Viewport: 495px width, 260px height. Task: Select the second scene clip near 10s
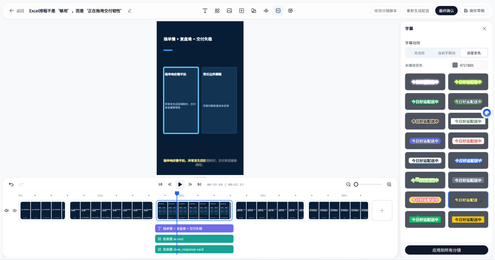point(111,211)
